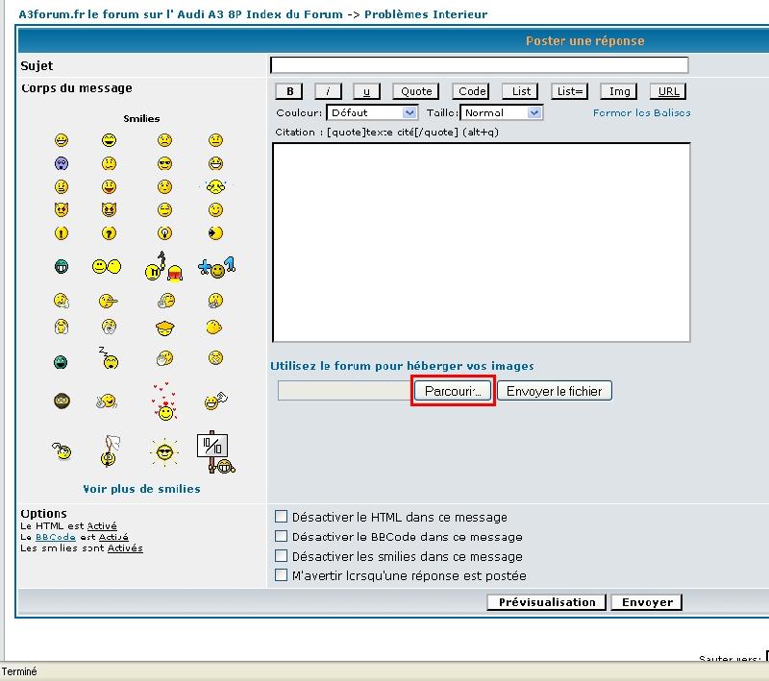Viewport: 769px width, 681px height.
Task: Insert the 10/10 sign smiley
Action: pos(215,451)
